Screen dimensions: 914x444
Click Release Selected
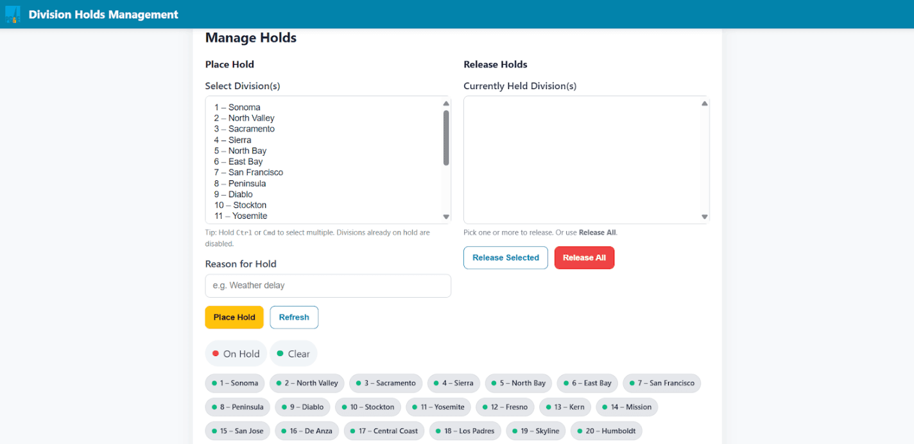[505, 257]
